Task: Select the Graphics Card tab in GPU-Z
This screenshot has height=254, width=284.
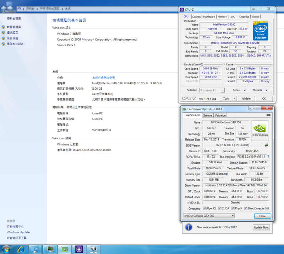Action: pyautogui.click(x=192, y=115)
